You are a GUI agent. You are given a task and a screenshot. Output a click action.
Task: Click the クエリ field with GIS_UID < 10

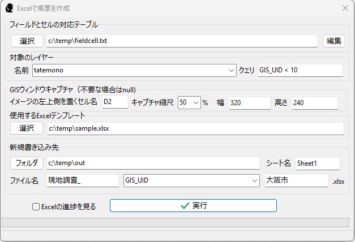pos(300,70)
